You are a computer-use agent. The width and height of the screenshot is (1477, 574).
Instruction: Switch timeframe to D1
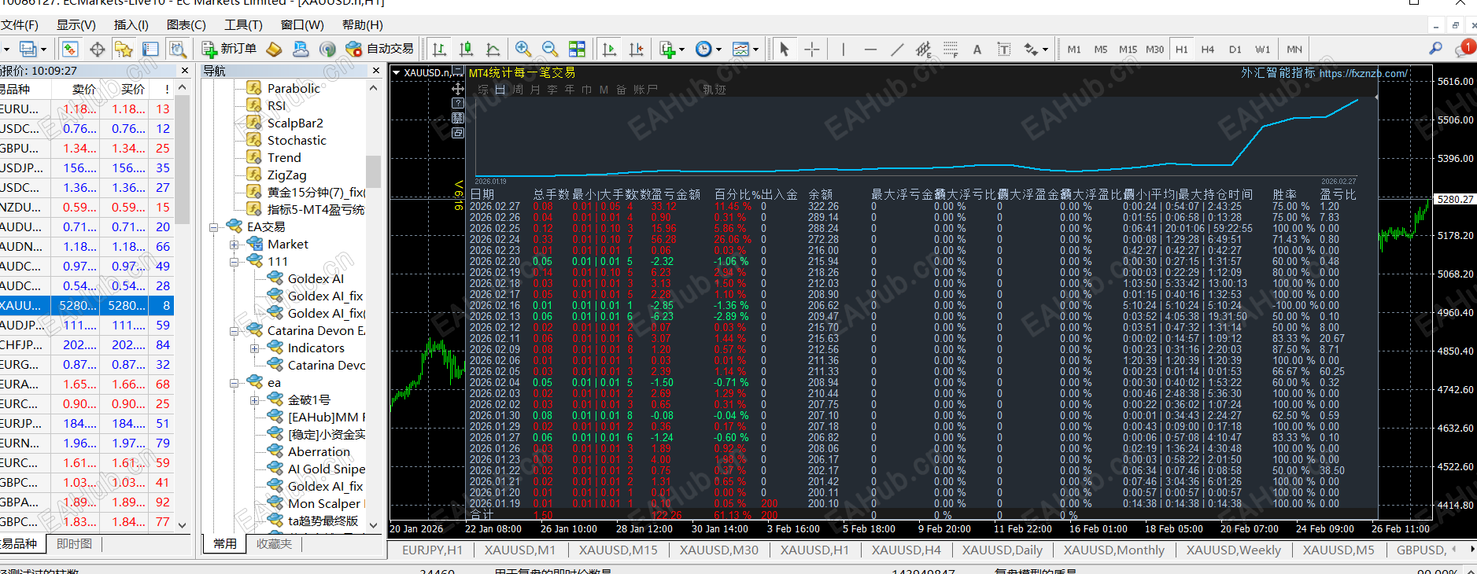[1235, 49]
